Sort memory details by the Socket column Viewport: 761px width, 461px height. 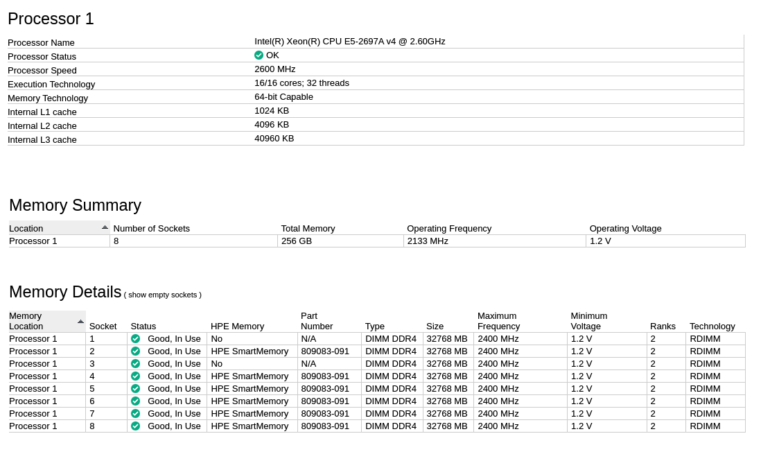103,326
